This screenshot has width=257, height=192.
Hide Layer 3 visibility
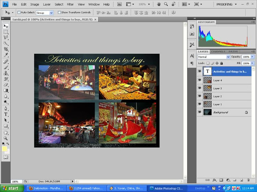coord(200,88)
